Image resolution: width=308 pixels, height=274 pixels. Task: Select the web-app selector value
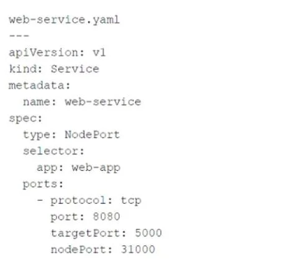pos(96,168)
